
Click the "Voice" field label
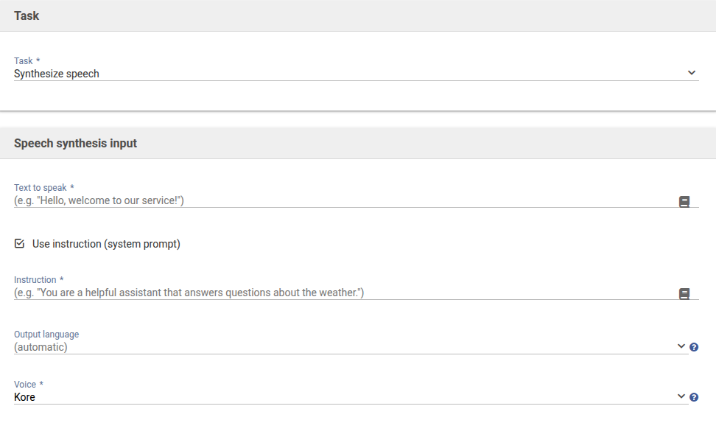click(25, 385)
